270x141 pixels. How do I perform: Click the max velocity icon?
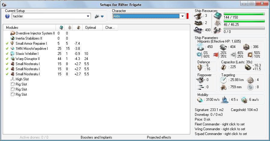click(200, 100)
